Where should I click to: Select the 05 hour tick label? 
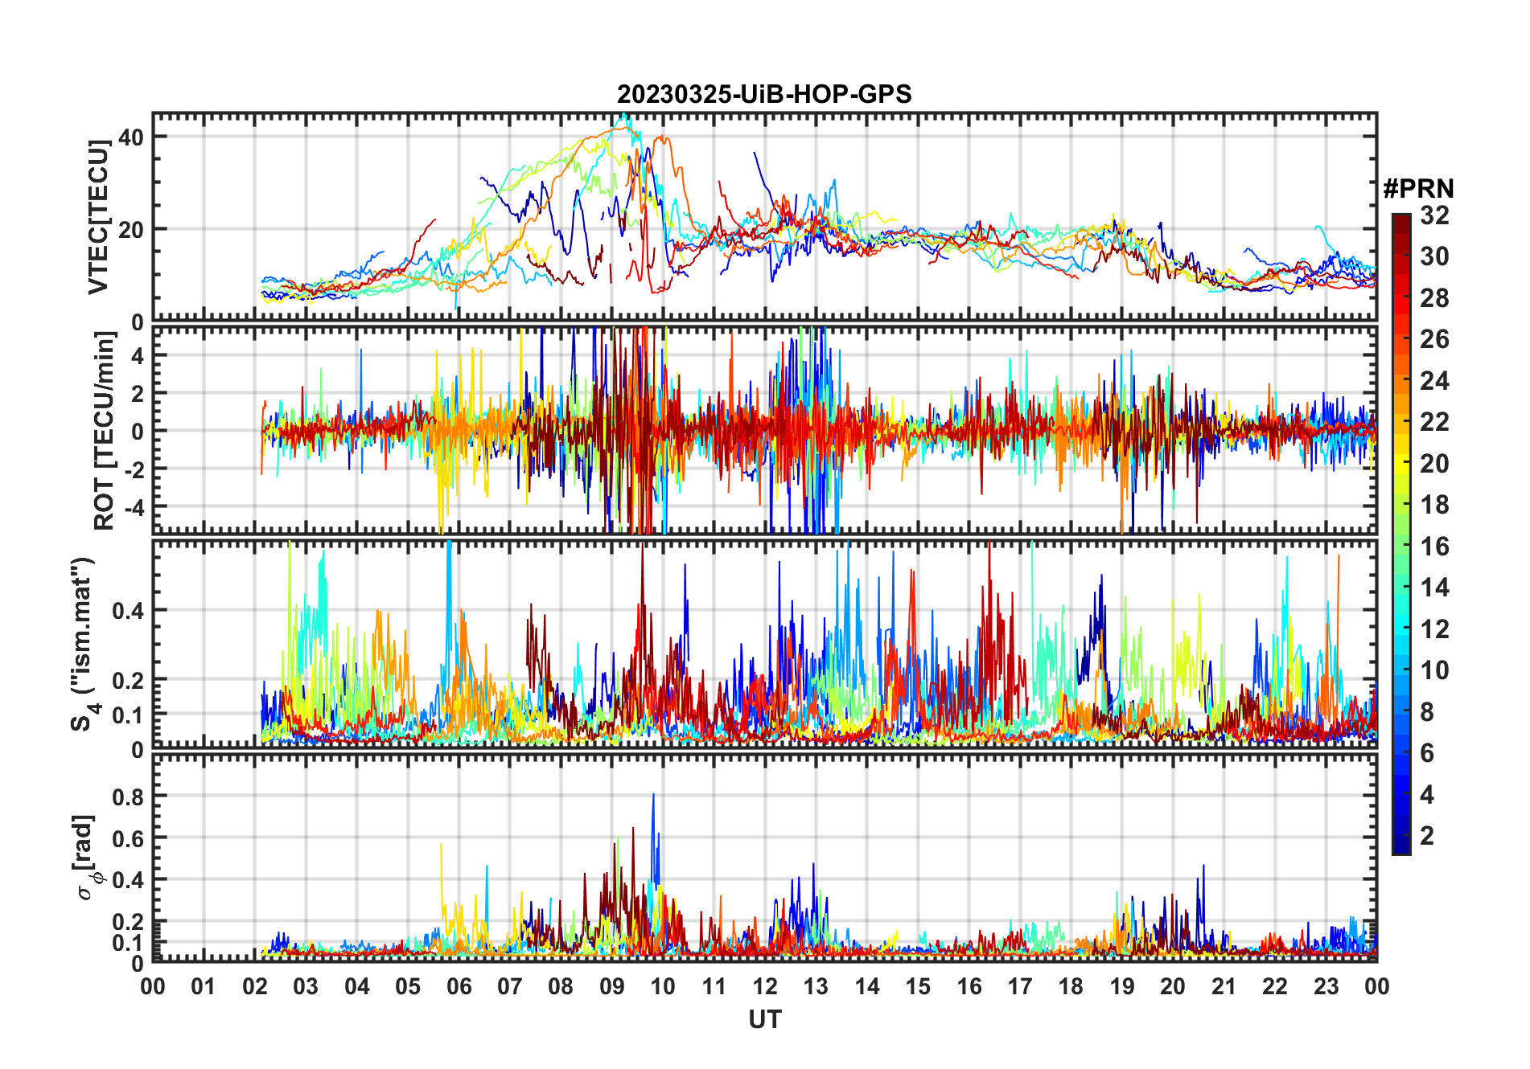coord(408,987)
